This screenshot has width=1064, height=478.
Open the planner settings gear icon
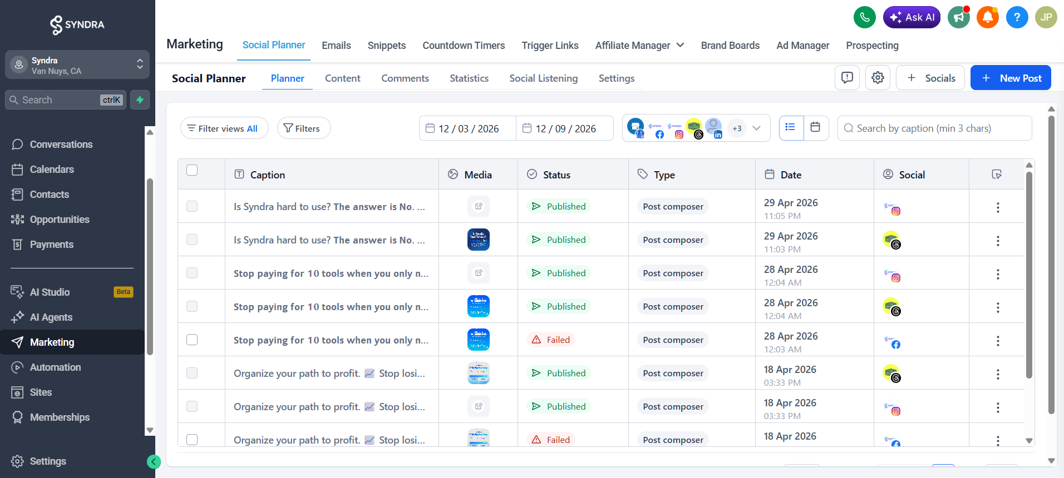[878, 78]
